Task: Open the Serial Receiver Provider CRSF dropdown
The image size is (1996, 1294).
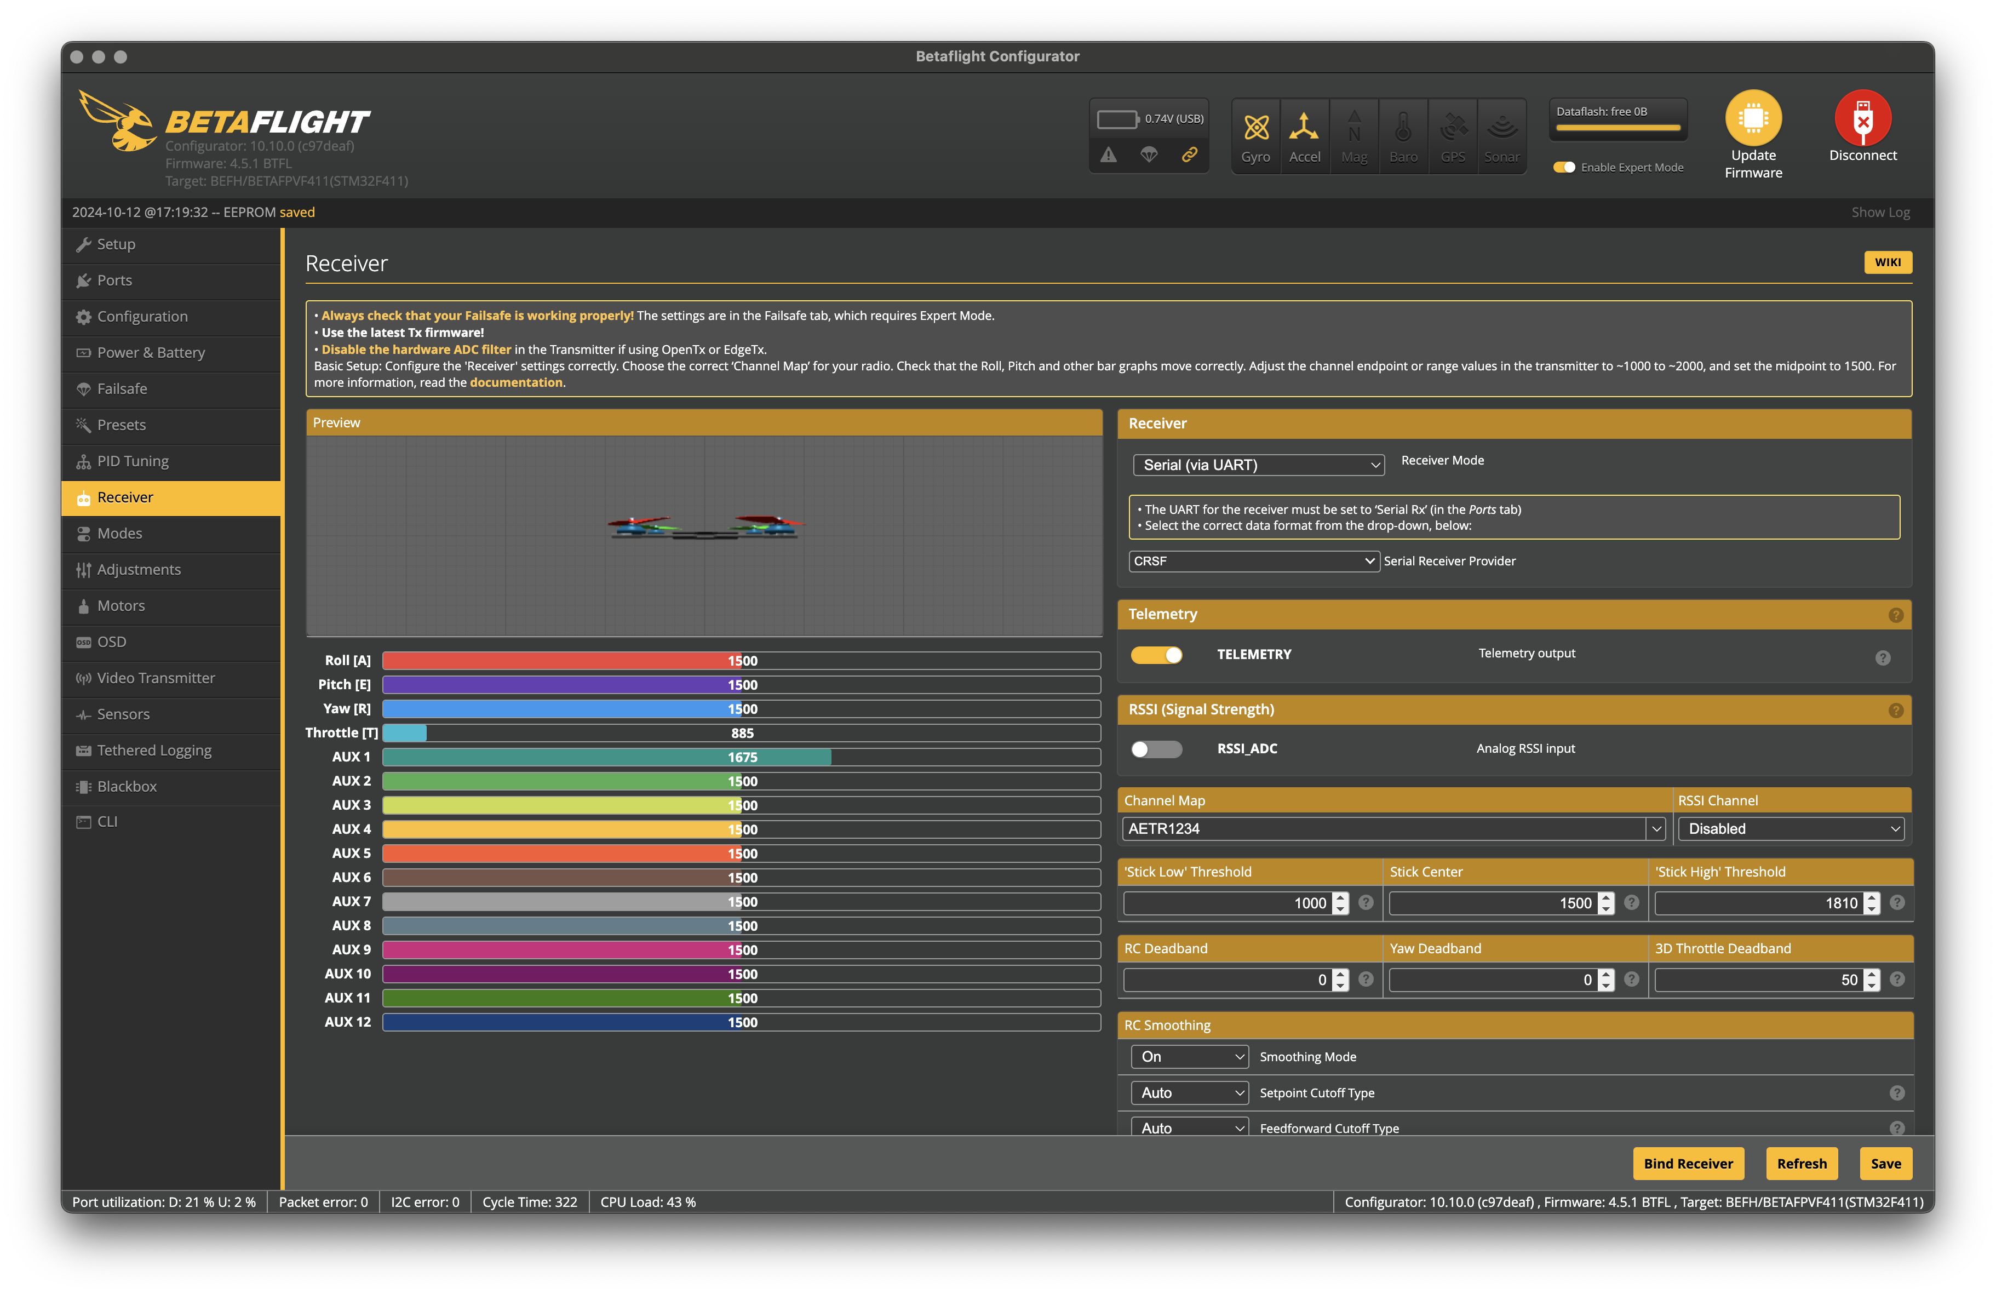Action: [1254, 561]
